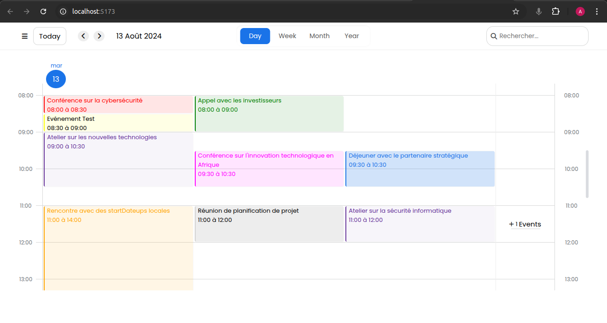This screenshot has height=323, width=607.
Task: Open browser extensions puzzle icon
Action: tap(555, 11)
